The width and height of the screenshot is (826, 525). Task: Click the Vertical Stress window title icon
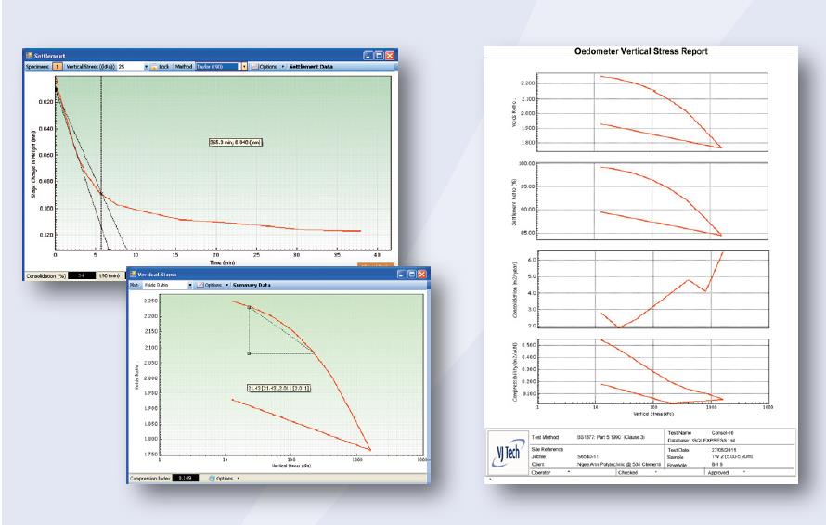point(131,275)
